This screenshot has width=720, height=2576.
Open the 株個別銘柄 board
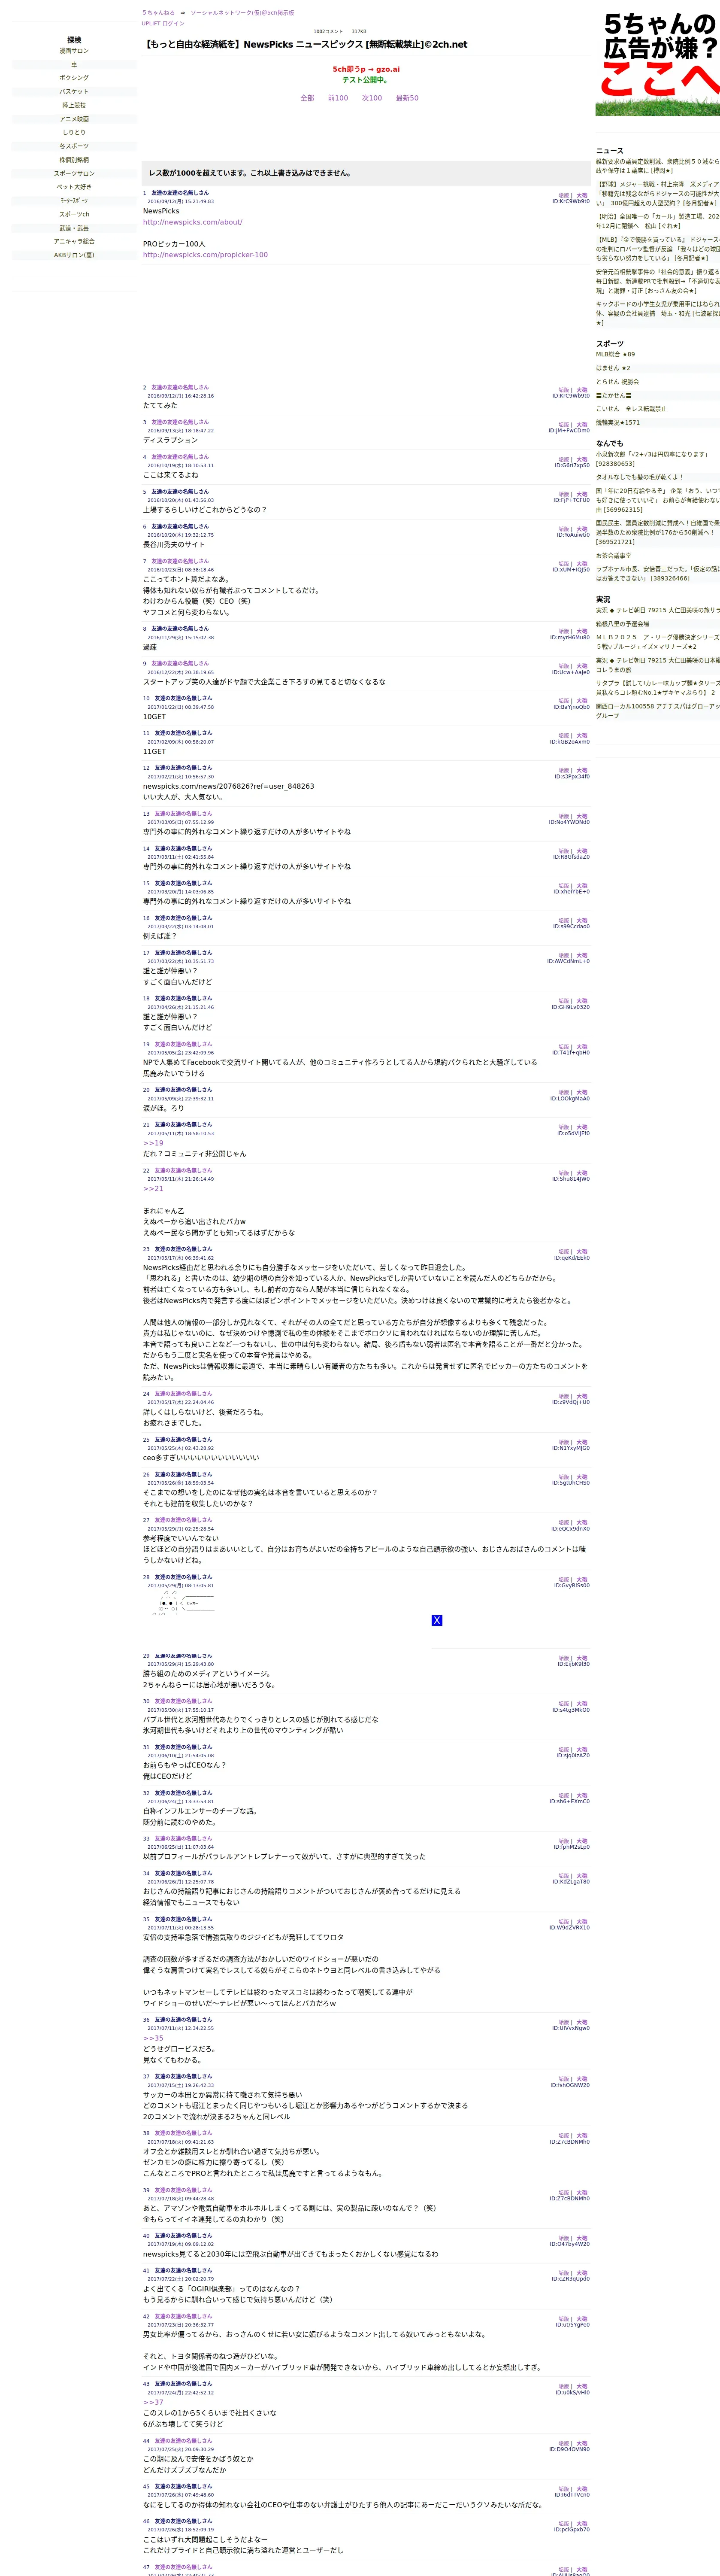pos(74,160)
